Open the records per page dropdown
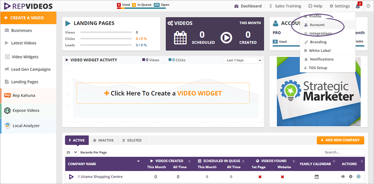The width and height of the screenshot is (374, 184). pyautogui.click(x=72, y=152)
